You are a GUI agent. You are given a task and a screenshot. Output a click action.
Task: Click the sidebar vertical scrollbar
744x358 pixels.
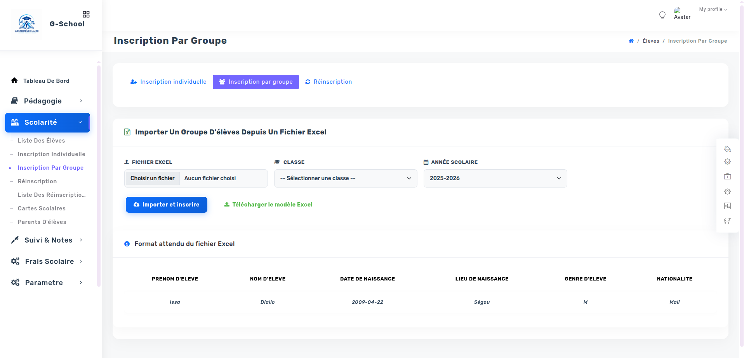pyautogui.click(x=99, y=176)
